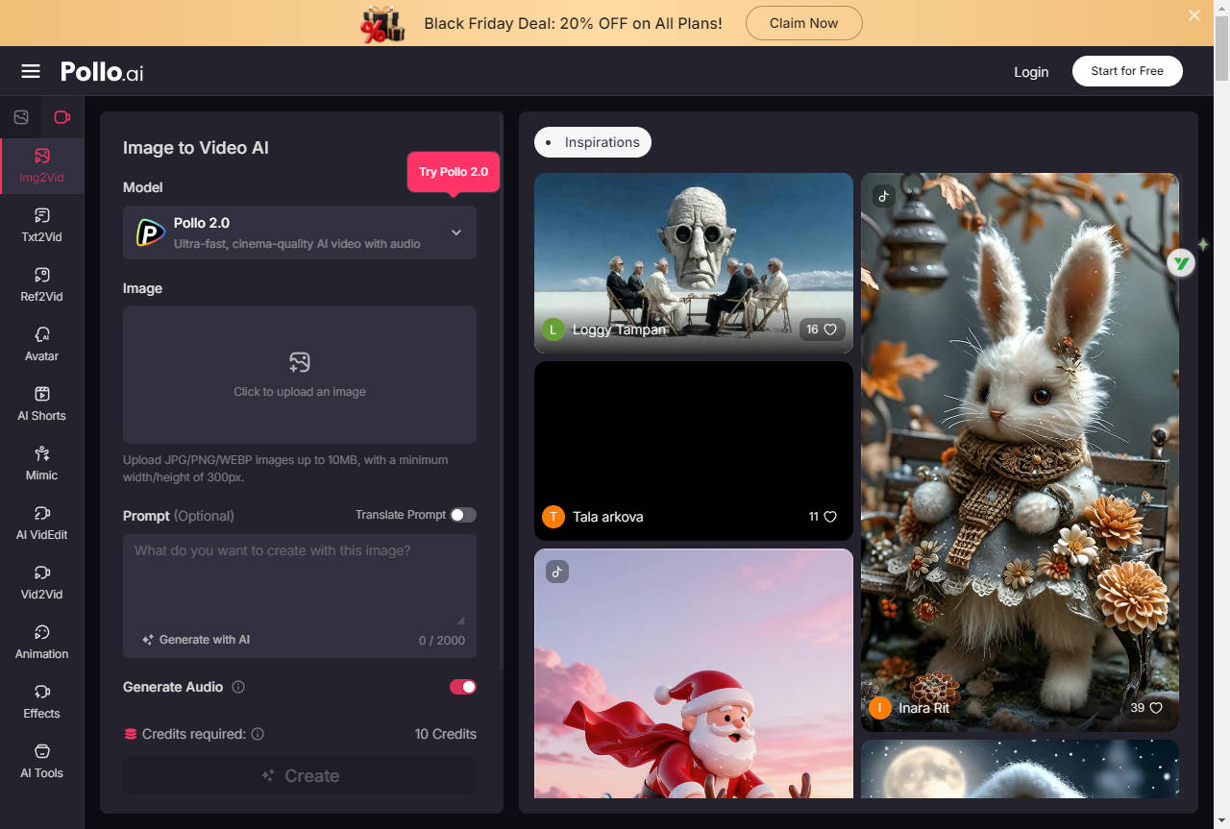This screenshot has height=829, width=1230.
Task: Click the Generate Audio info icon
Action: (238, 687)
